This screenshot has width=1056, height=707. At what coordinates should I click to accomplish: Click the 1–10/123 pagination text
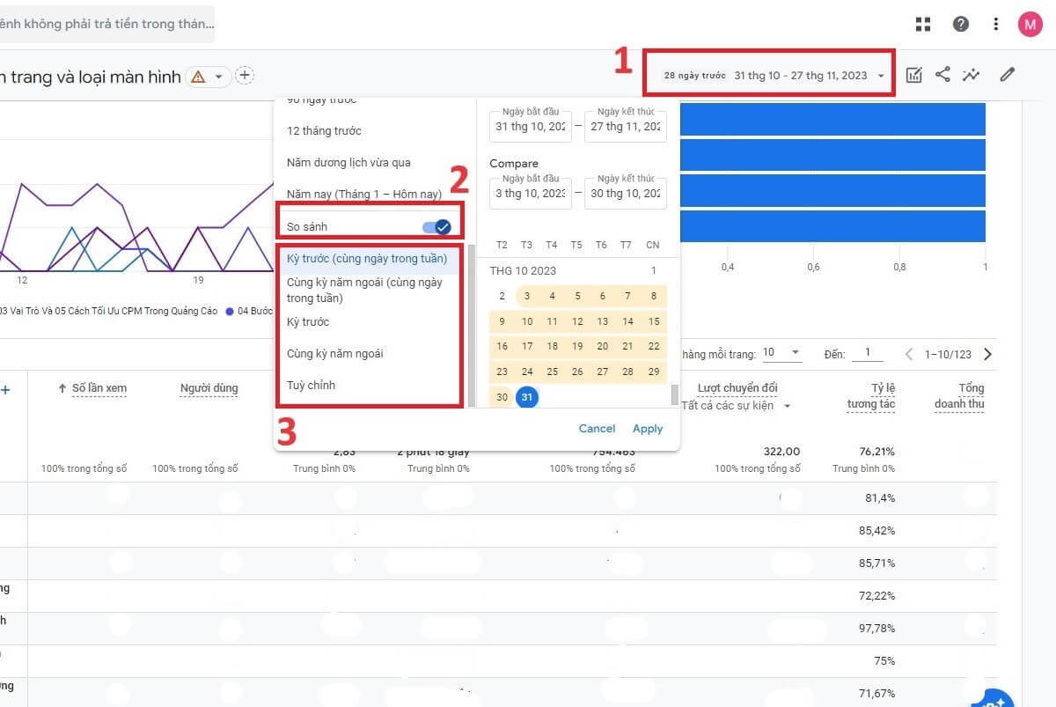coord(948,354)
